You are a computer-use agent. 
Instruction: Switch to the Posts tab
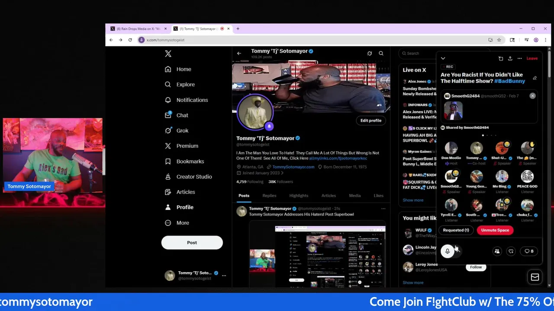pos(244,196)
